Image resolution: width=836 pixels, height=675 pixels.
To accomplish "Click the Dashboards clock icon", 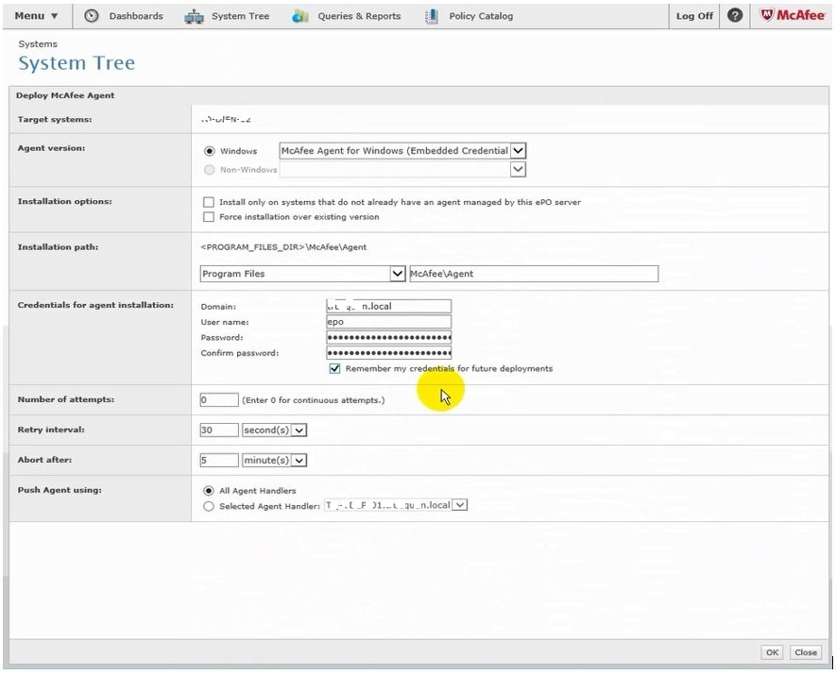I will [x=92, y=16].
